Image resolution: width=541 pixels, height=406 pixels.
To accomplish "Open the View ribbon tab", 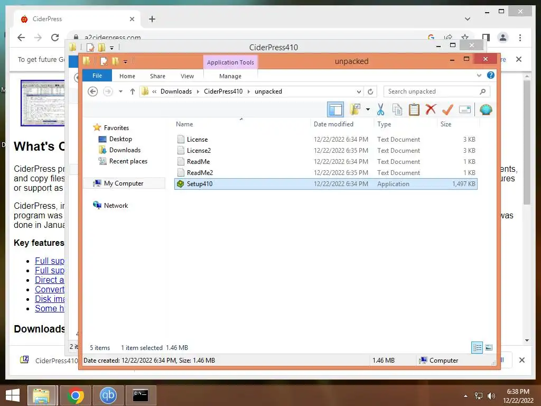I will coord(188,76).
